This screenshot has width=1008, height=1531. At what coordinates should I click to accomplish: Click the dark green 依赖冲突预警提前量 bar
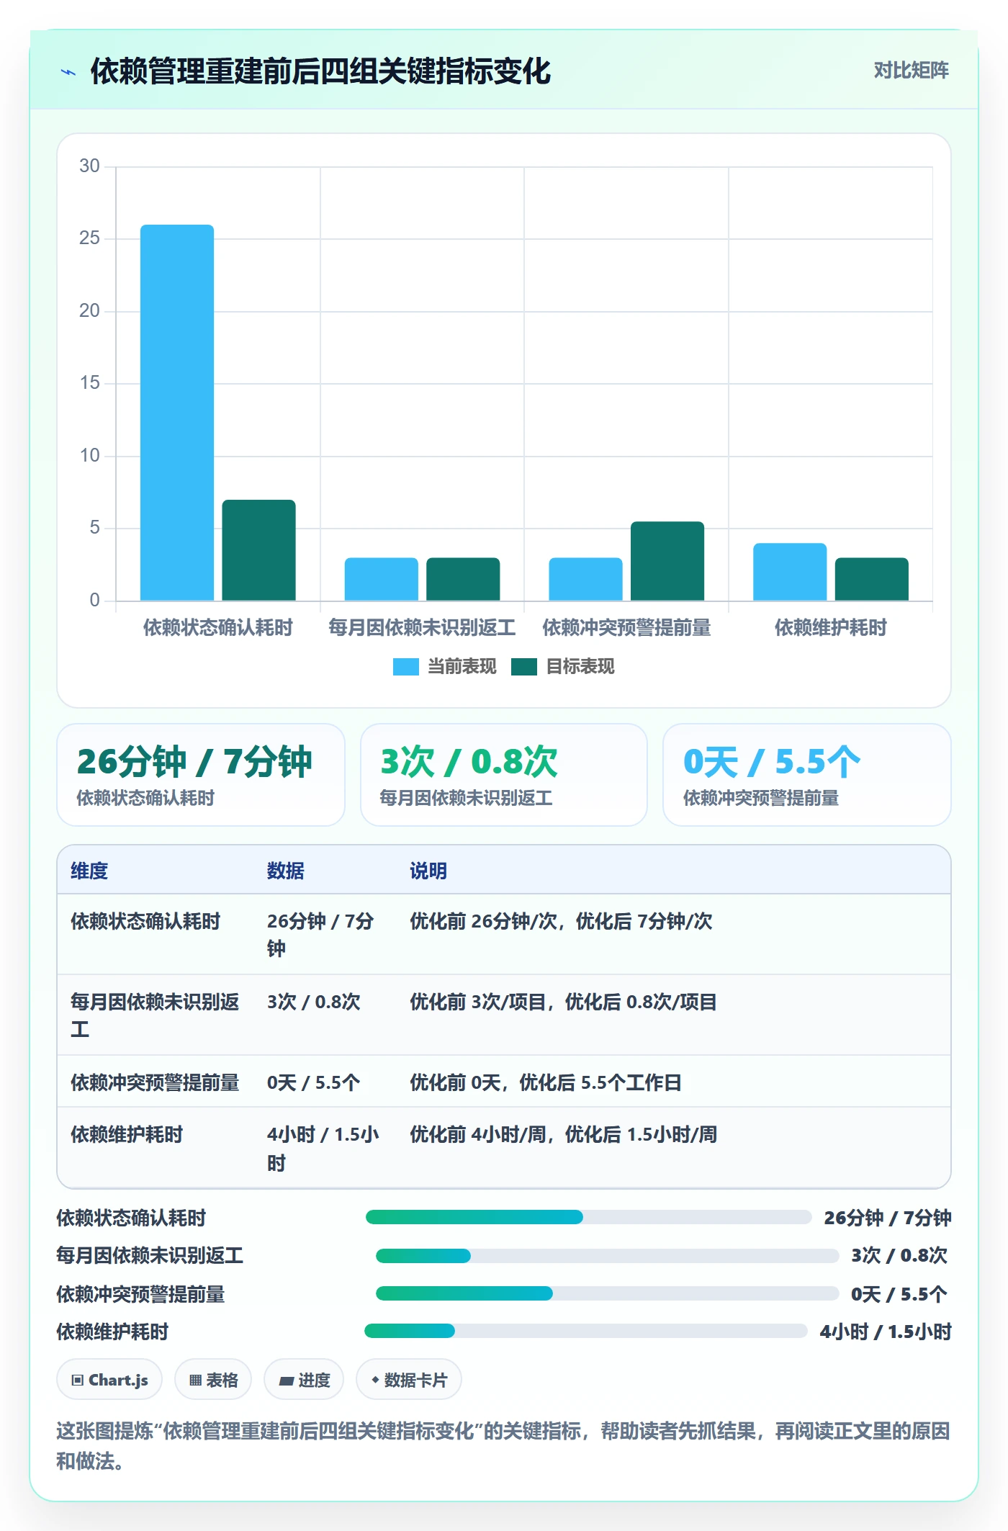click(667, 561)
